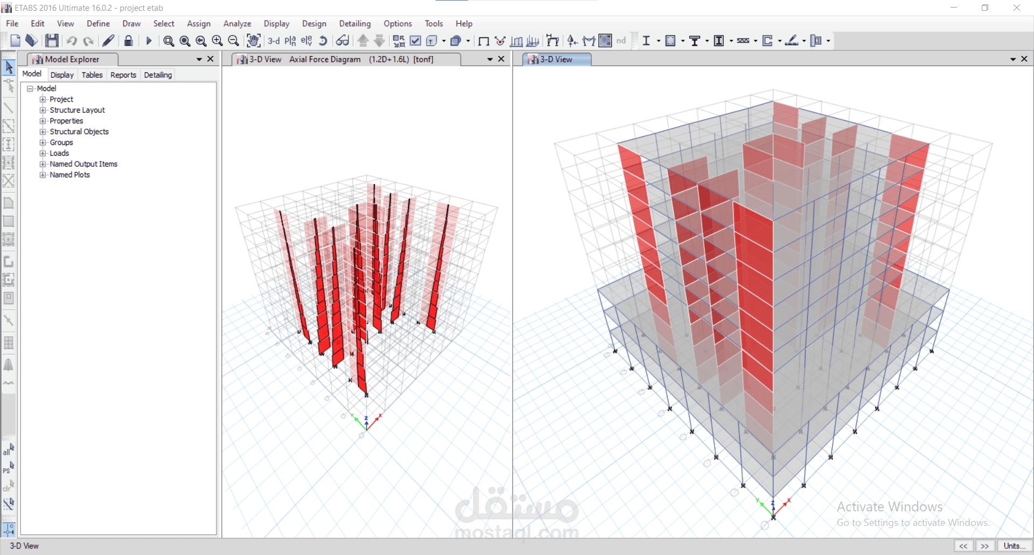Set elevation view with the elv icon

coord(306,40)
